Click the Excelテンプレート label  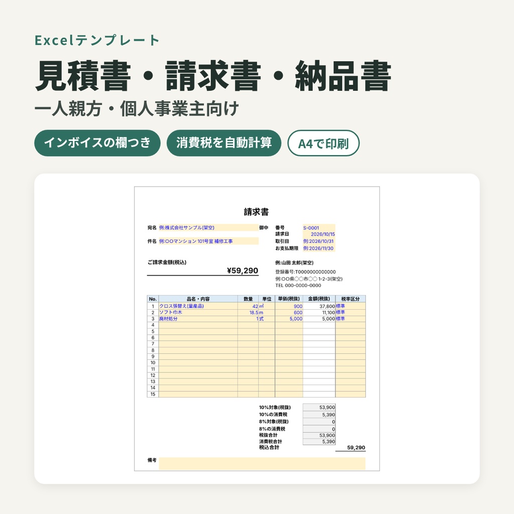point(97,40)
